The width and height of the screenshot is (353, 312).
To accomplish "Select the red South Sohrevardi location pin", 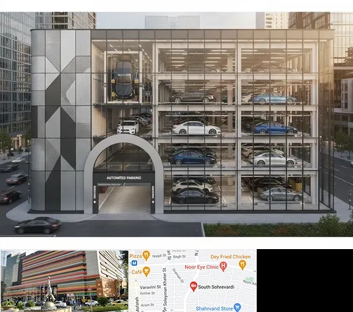I will point(193,286).
